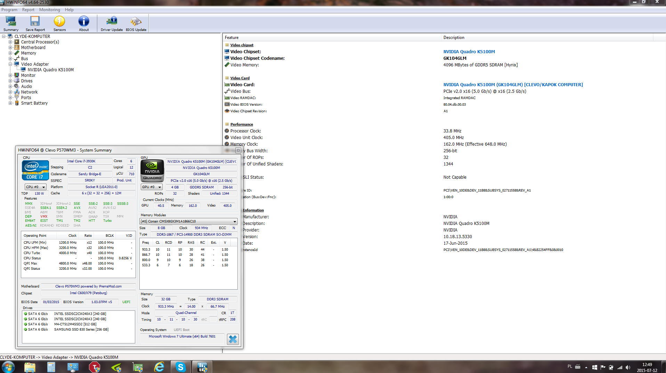The image size is (666, 373).
Task: Click the Motherboard icon in tree
Action: 17,47
